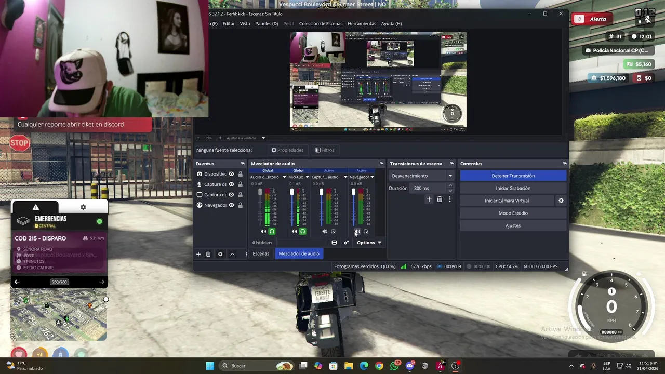Open Navegador channel dropdown arrow
Viewport: 665px width, 374px height.
pos(372,177)
